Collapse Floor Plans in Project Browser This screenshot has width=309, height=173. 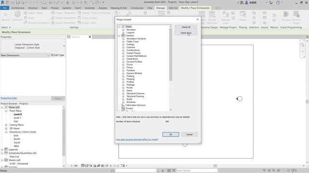coord(6,111)
